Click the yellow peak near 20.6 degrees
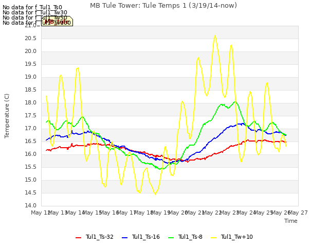This screenshot has height=247, width=329. click(x=215, y=36)
